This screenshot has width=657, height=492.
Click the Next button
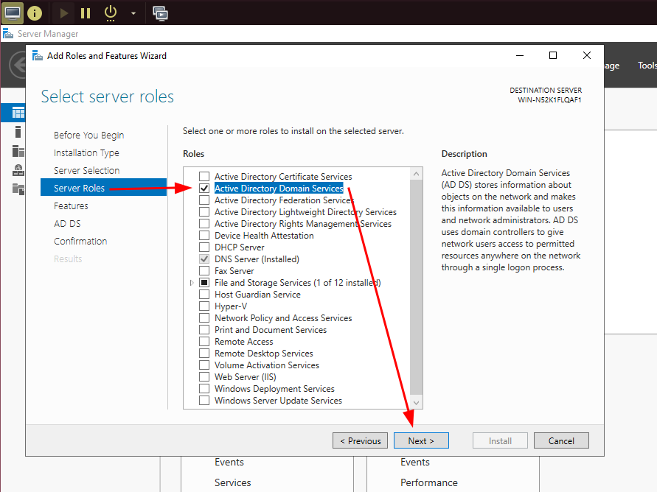tap(421, 440)
